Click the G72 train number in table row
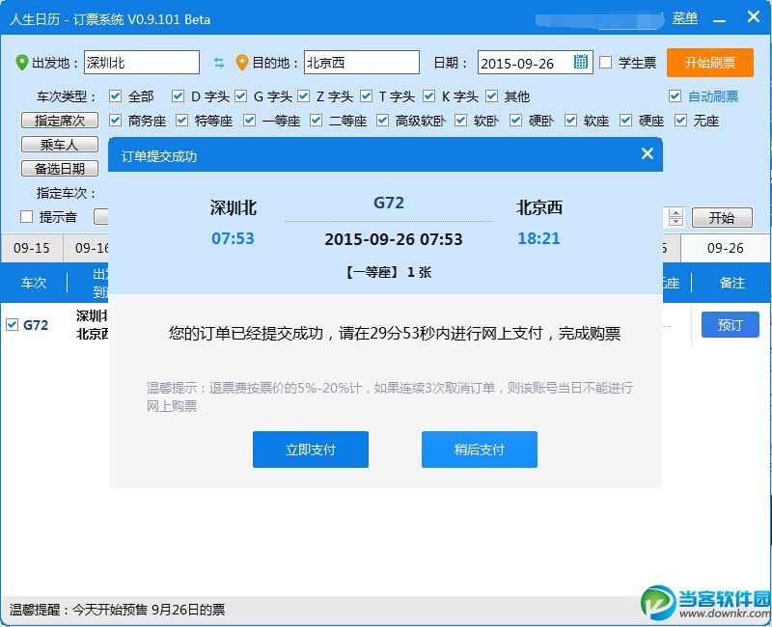 click(x=36, y=325)
